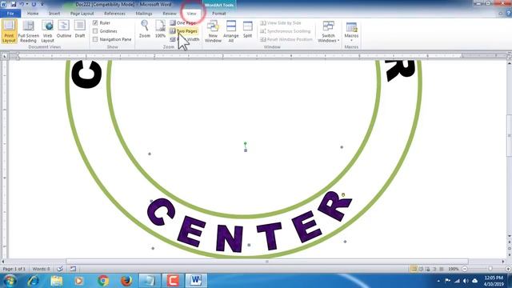Open the Page Layout tab
Viewport: 512px width, 288px height.
82,14
